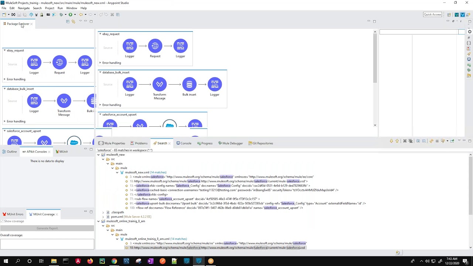Switch to the Mule Properties tab
Screen dimensions: 473x266
112,143
